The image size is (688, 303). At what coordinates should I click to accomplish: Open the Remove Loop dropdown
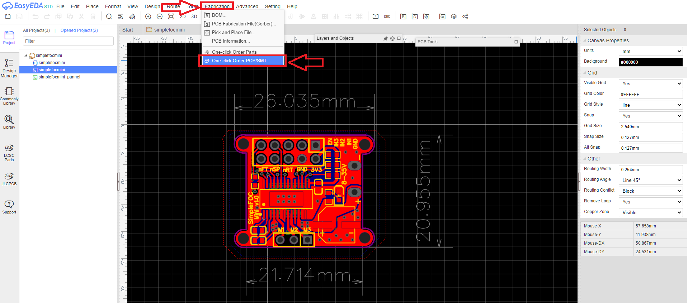(651, 202)
